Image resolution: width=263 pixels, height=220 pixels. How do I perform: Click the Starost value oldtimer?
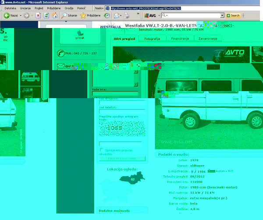[x=197, y=166]
